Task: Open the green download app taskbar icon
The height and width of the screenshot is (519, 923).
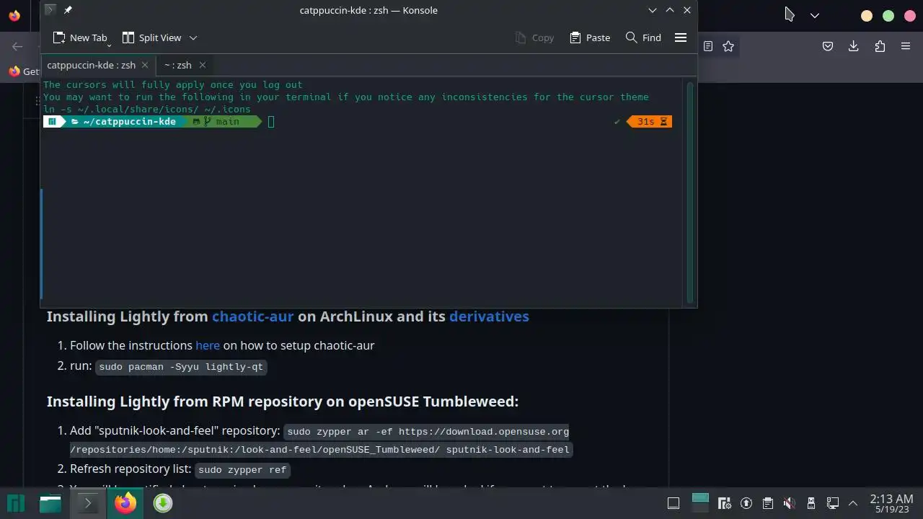Action: [163, 503]
